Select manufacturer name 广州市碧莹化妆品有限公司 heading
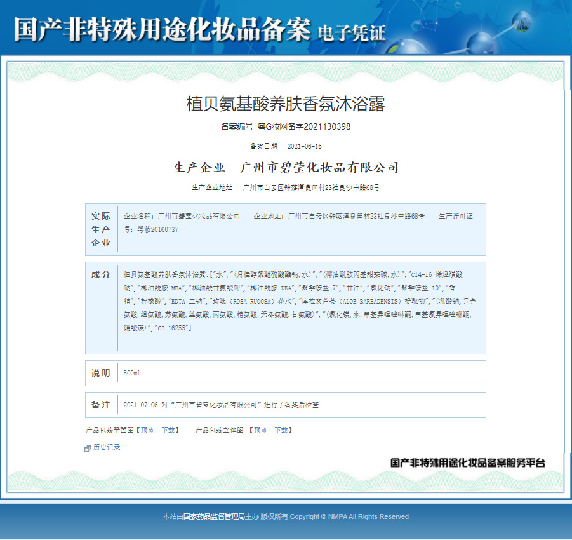 tap(319, 167)
